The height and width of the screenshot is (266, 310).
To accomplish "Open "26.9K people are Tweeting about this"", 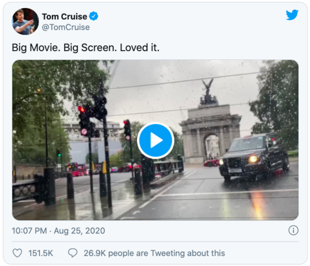I will 154,253.
